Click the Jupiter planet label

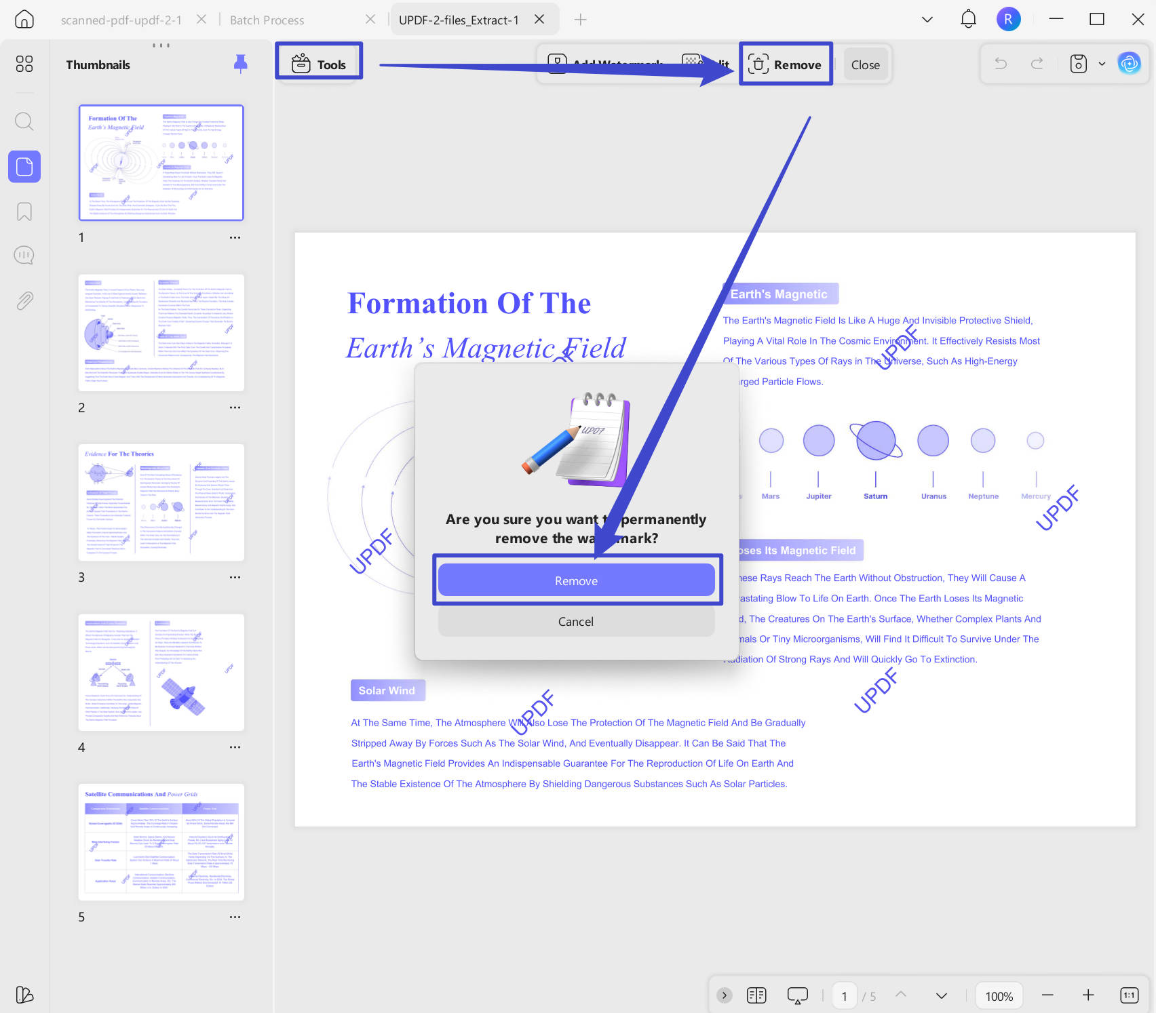[819, 496]
